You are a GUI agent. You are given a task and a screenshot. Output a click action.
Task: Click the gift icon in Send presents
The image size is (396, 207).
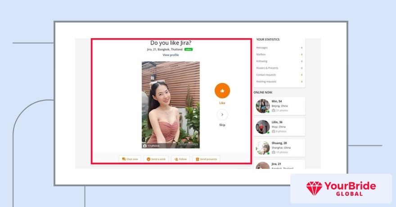click(x=198, y=159)
